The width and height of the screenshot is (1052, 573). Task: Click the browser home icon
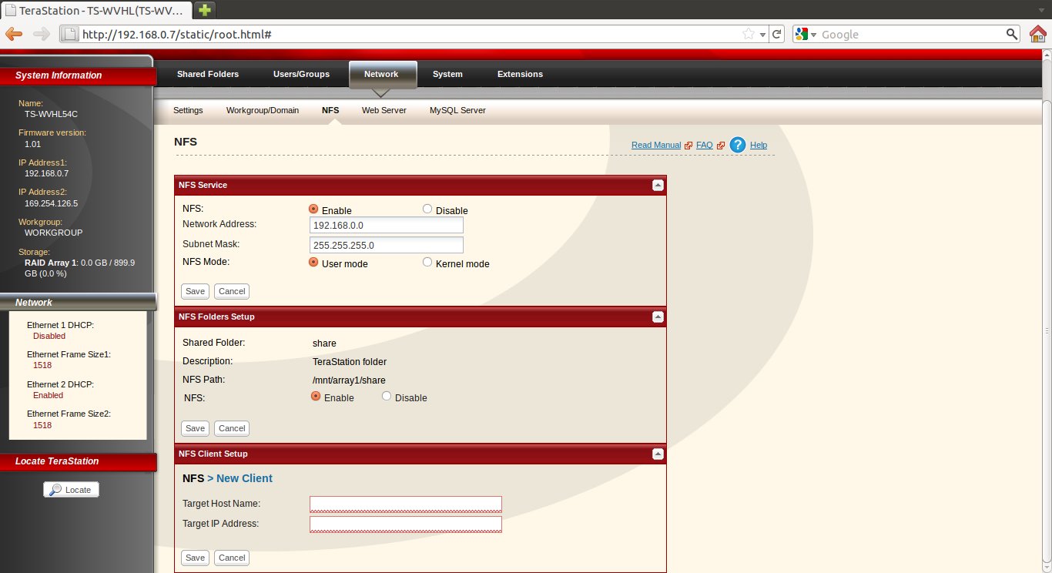(1038, 34)
